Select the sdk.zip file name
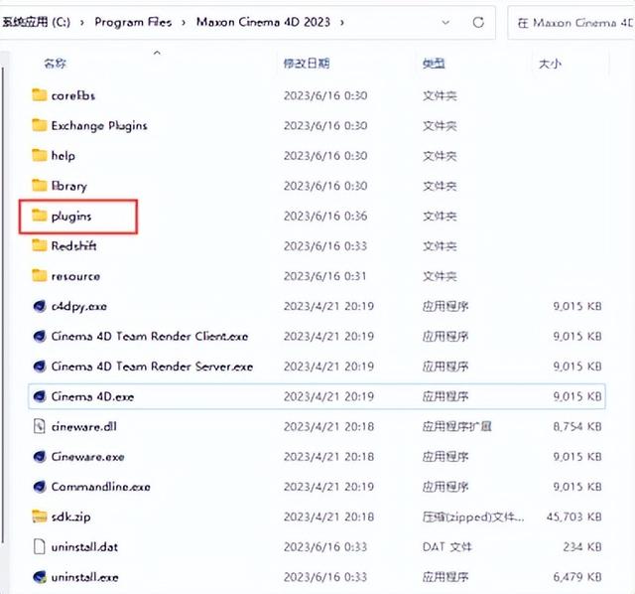 [70, 517]
